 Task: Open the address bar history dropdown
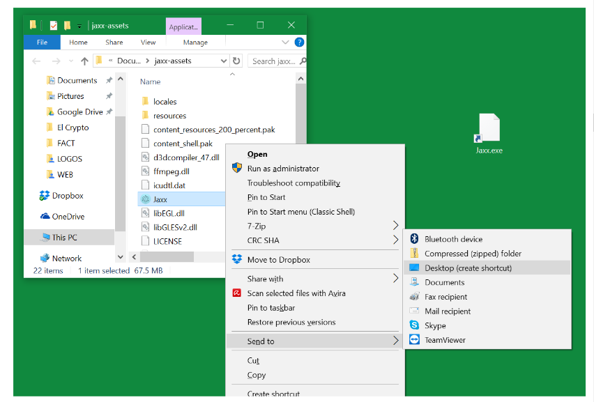224,61
